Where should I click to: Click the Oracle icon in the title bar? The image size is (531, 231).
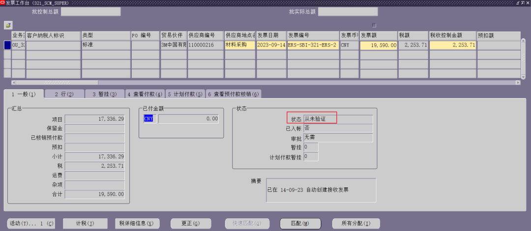[3, 3]
